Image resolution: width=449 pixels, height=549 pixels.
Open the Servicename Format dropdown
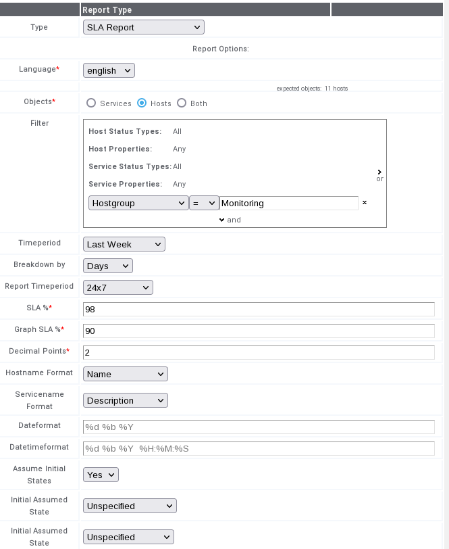click(x=125, y=400)
